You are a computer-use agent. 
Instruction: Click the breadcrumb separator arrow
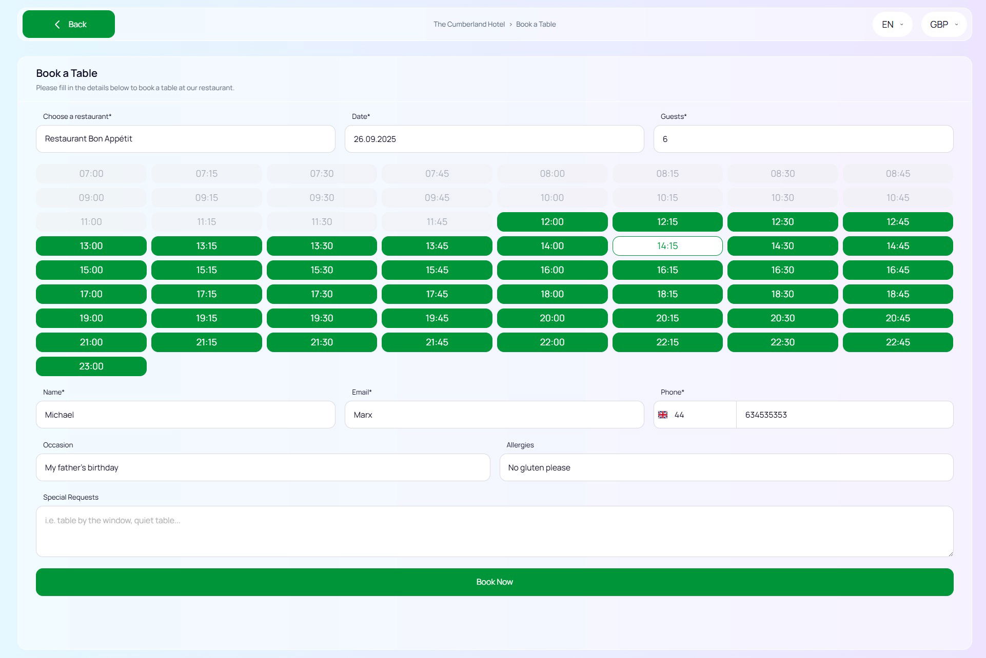pos(510,25)
